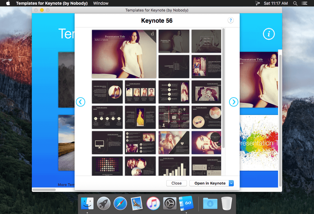Screen dimensions: 314x214
Task: Click the yellow minimize window button
Action: point(42,10)
